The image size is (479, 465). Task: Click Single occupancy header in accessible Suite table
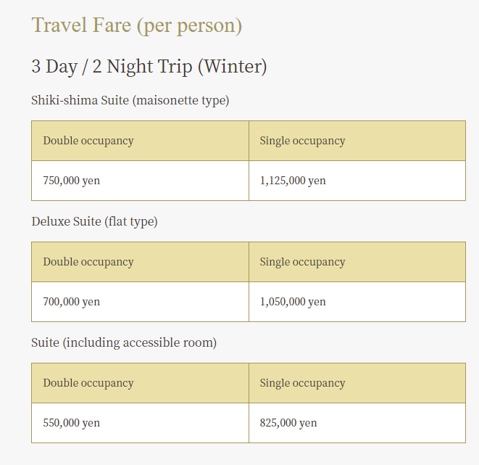tap(357, 383)
